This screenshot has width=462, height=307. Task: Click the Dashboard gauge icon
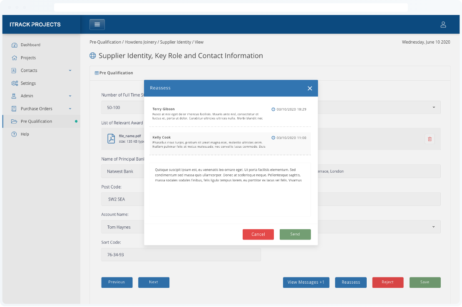(x=14, y=45)
